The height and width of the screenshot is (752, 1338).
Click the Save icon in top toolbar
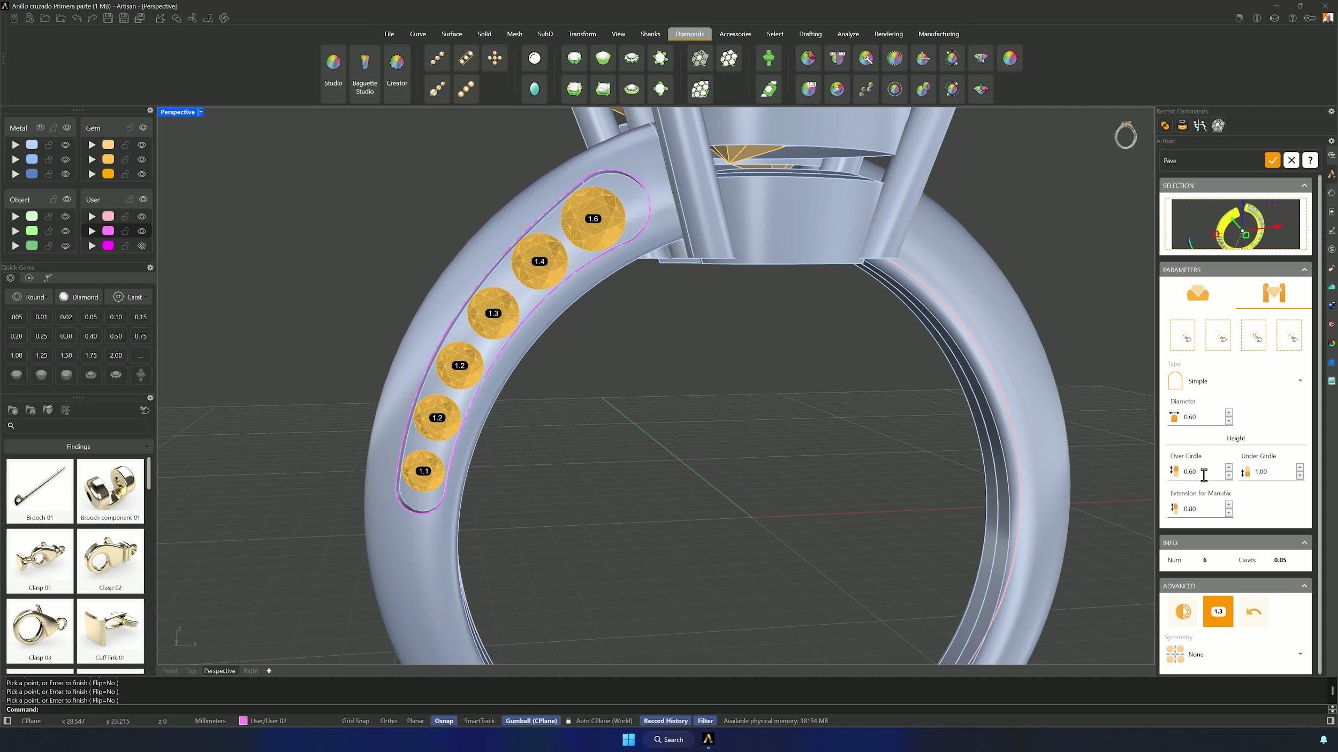coord(108,18)
